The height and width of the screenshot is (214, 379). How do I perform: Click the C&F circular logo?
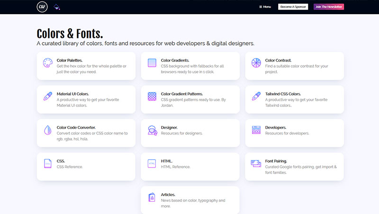coord(43,7)
